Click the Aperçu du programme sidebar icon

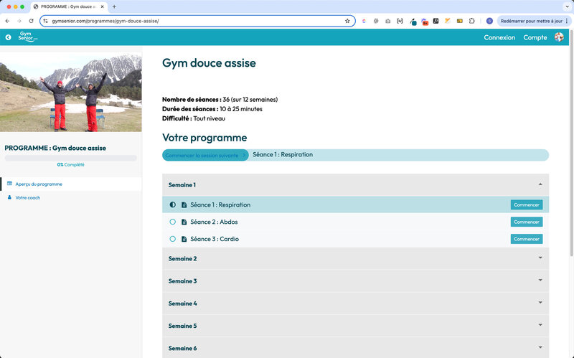click(9, 184)
